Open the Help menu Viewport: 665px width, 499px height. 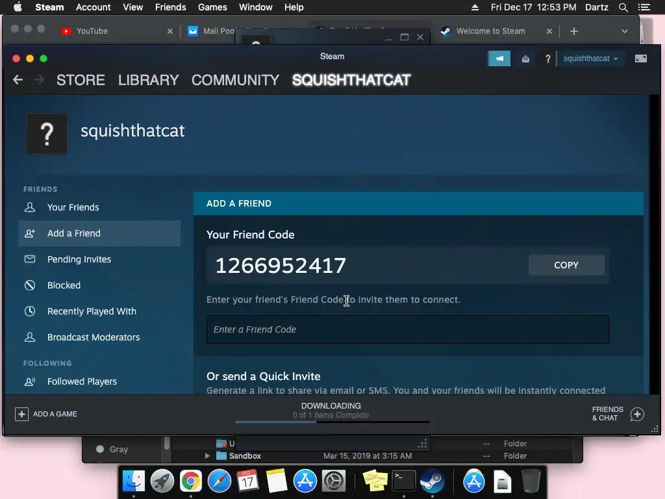coord(294,7)
